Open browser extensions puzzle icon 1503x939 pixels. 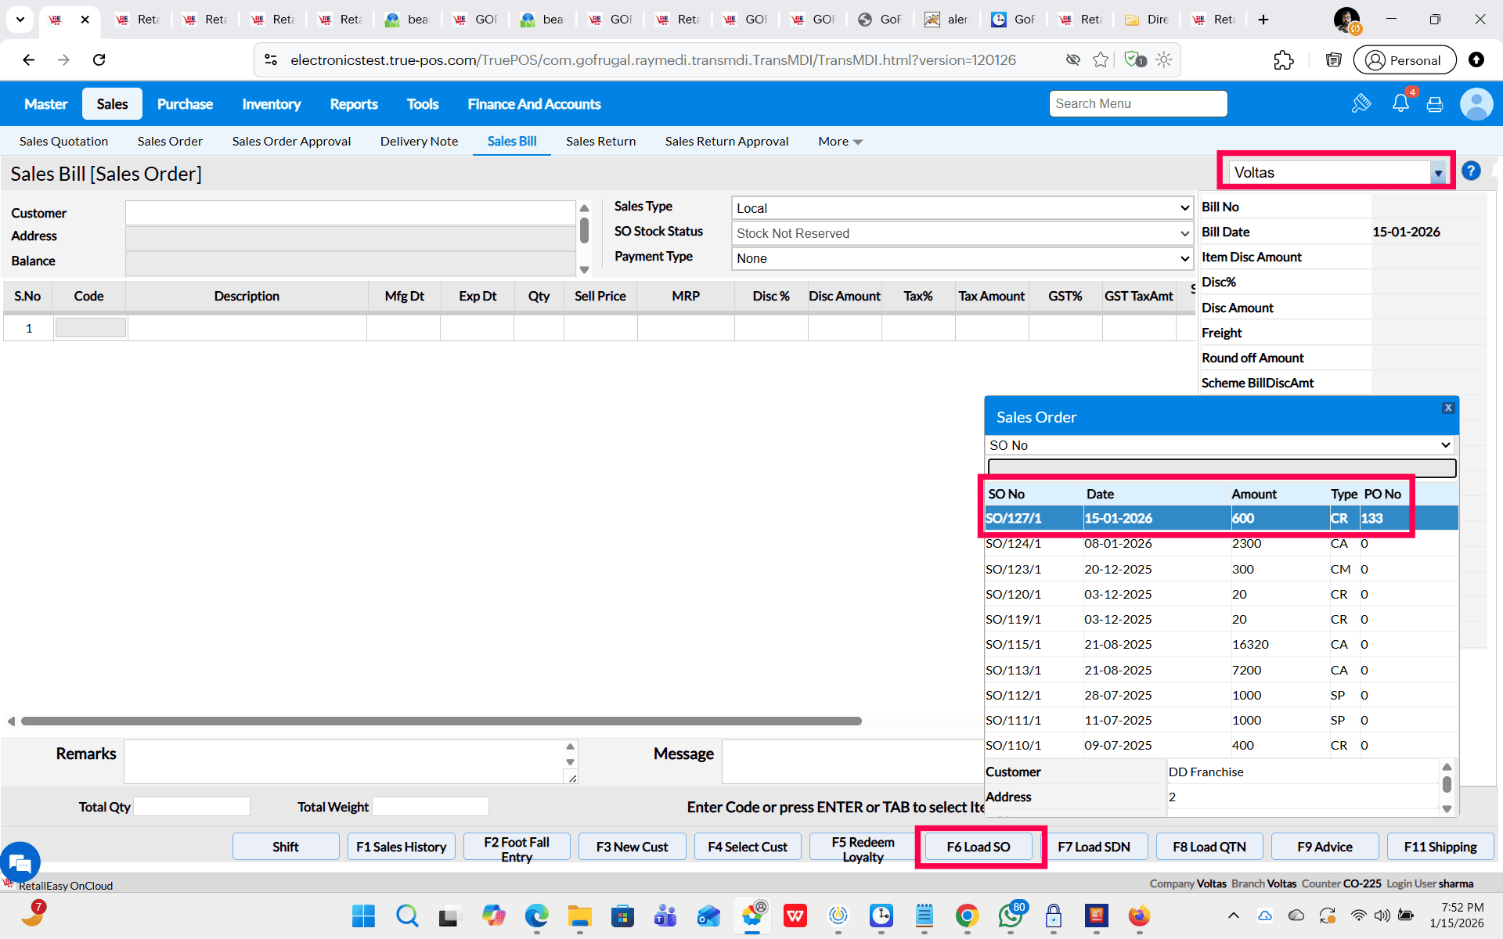[x=1284, y=60]
